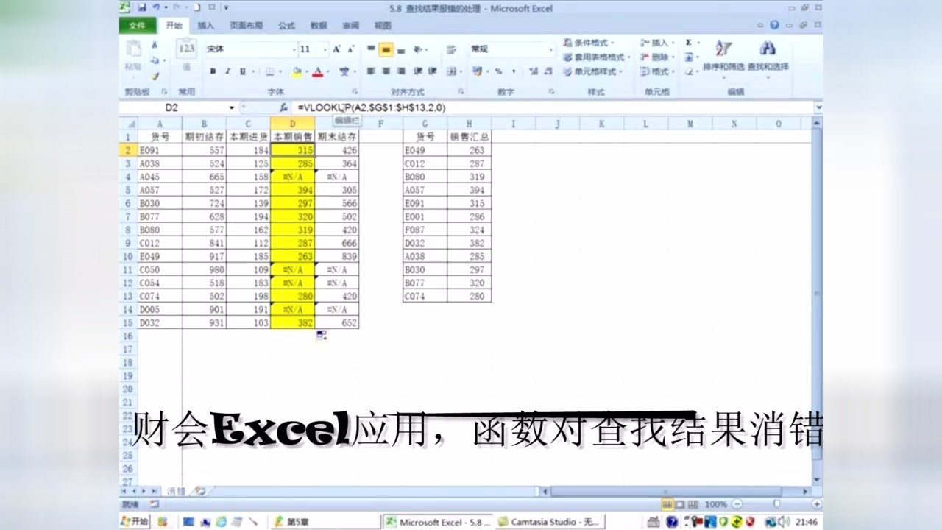Click the VLOOKUP formula bar text
The width and height of the screenshot is (942, 530).
(372, 107)
